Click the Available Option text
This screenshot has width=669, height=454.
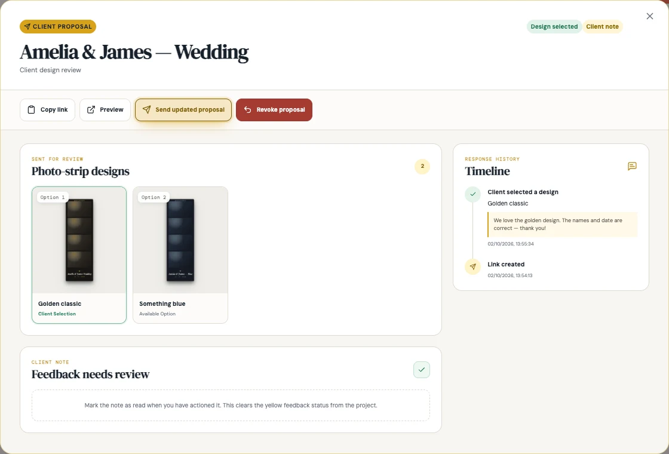point(158,314)
